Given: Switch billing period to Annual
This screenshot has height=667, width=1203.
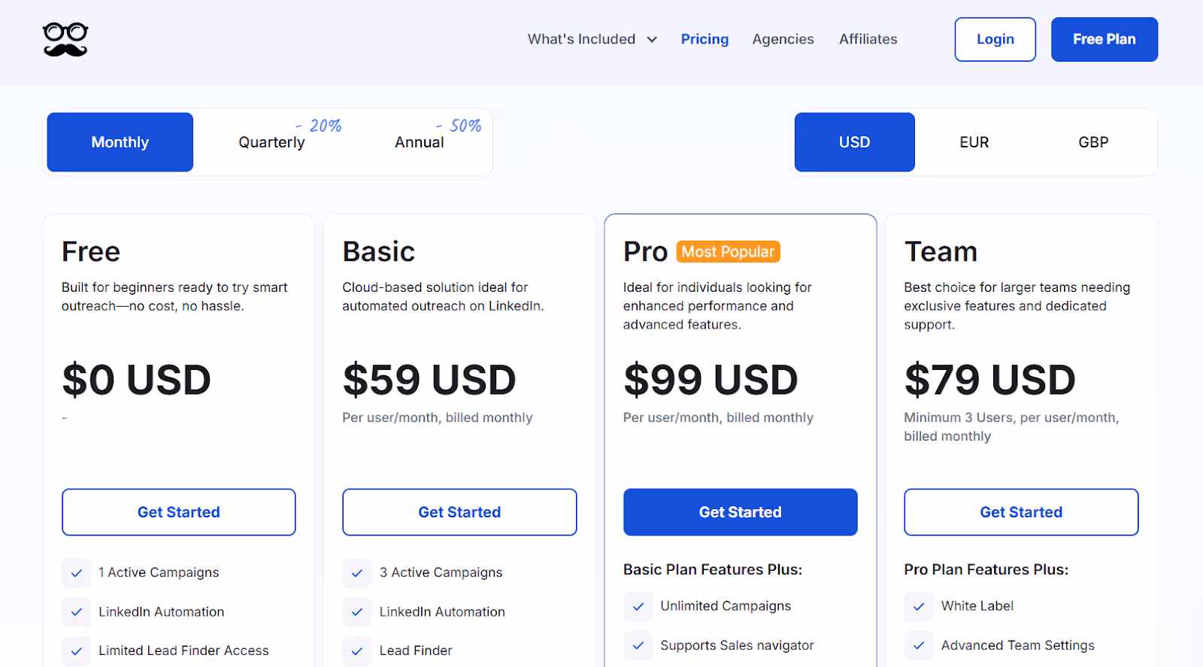Looking at the screenshot, I should pos(419,142).
